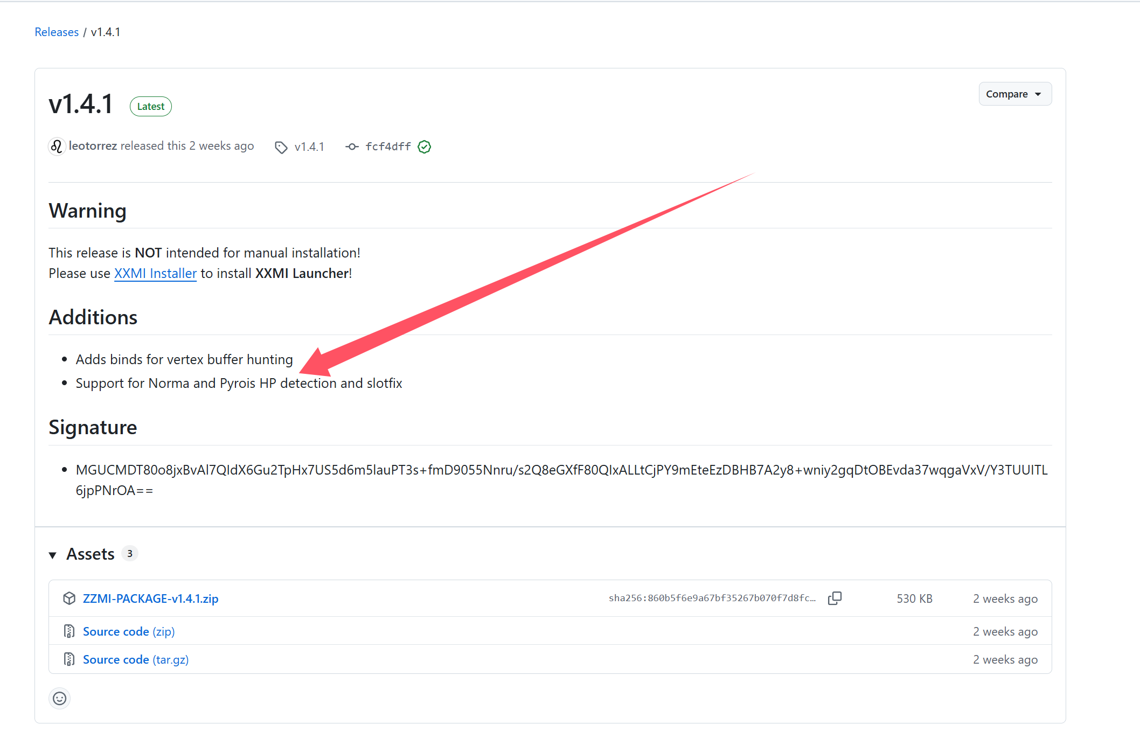Click the Assets heading label
The width and height of the screenshot is (1140, 745).
coord(91,554)
